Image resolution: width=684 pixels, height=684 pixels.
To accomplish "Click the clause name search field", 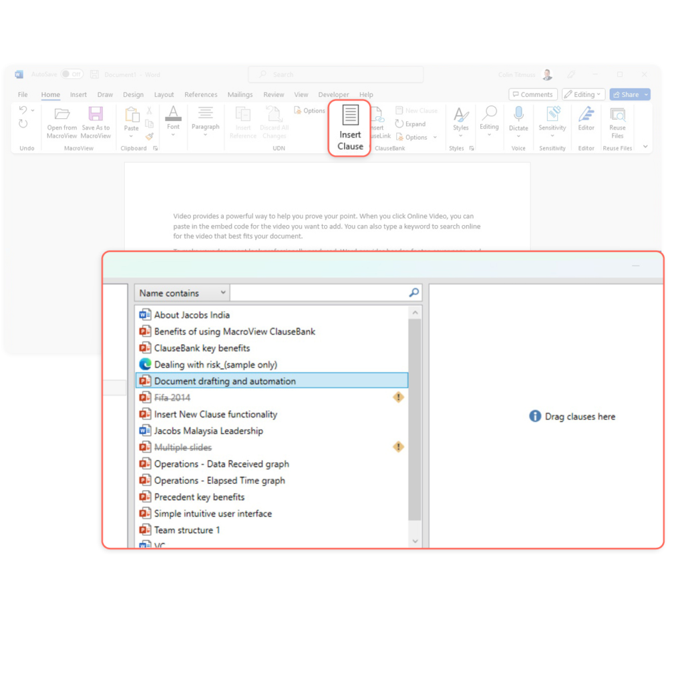I will (319, 293).
